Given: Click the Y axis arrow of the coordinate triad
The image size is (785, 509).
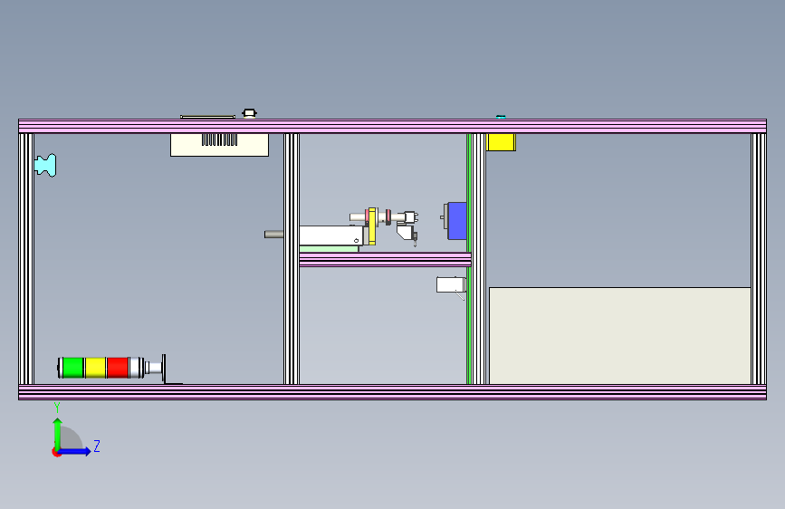Looking at the screenshot, I should 58,433.
